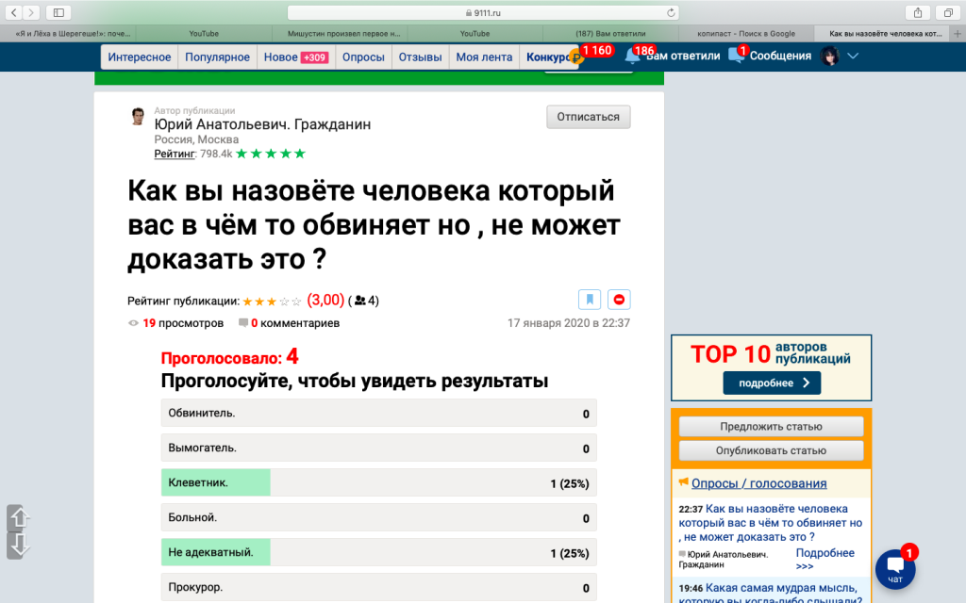
Task: Rate the publication using the star rating
Action: pyautogui.click(x=272, y=301)
